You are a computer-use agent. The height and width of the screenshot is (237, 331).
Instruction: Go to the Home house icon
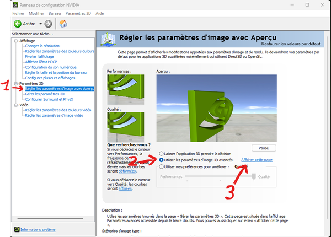click(x=63, y=24)
